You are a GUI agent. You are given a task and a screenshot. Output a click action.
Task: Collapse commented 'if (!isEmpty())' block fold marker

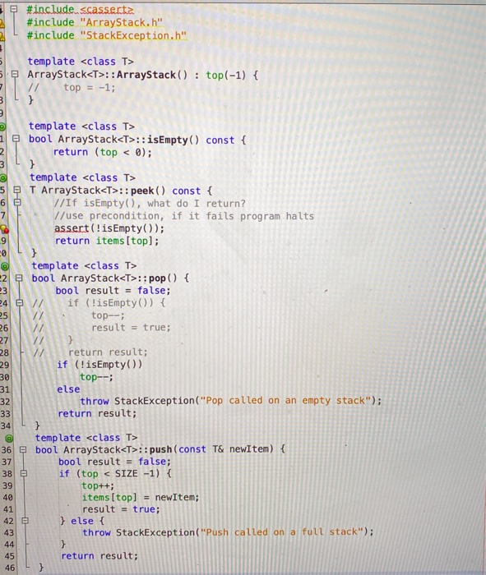tap(20, 303)
